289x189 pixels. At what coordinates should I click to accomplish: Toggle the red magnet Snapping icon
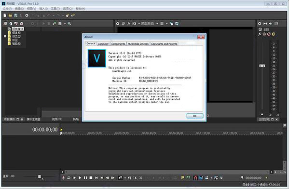point(195,178)
